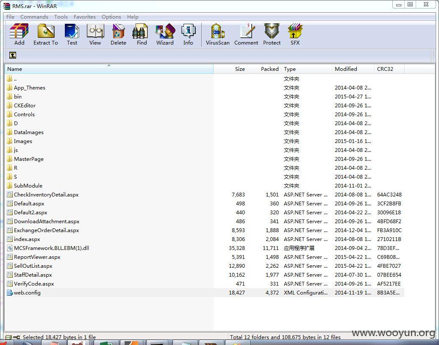Open the Help menu
The height and width of the screenshot is (345, 439).
click(x=133, y=17)
